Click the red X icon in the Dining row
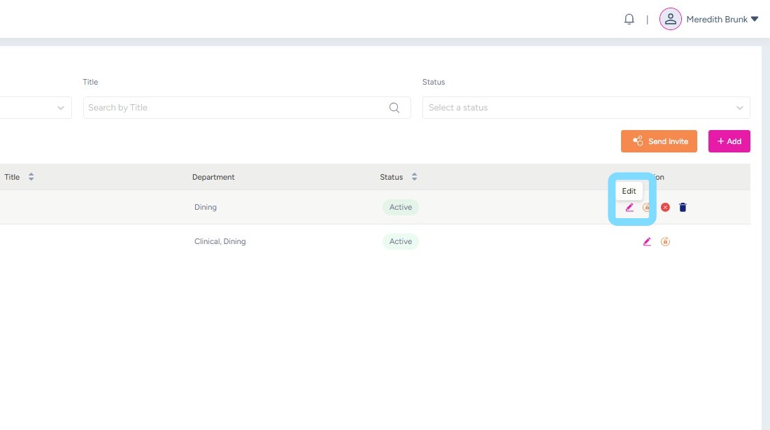The image size is (770, 430). tap(665, 208)
